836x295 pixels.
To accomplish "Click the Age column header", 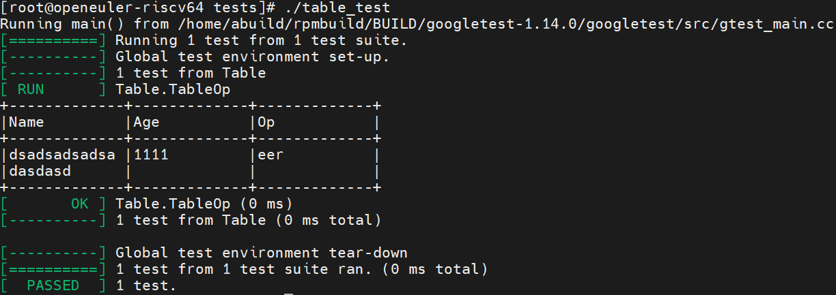I will tap(146, 123).
